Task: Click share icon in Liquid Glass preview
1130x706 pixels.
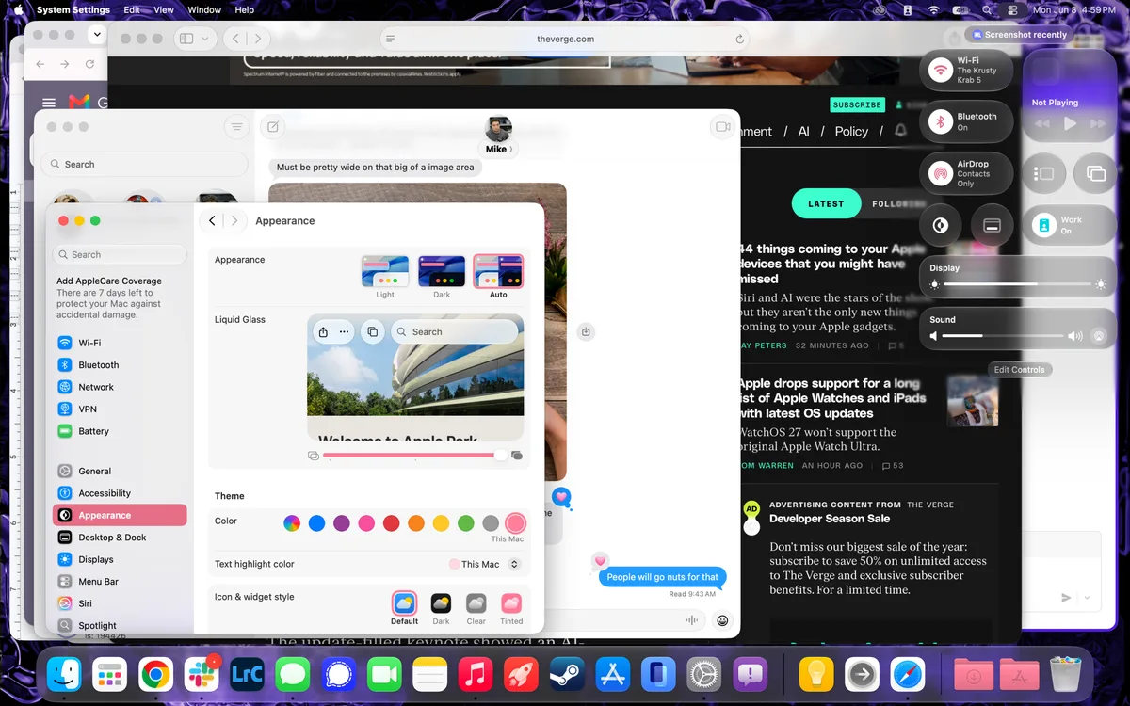Action: [323, 331]
